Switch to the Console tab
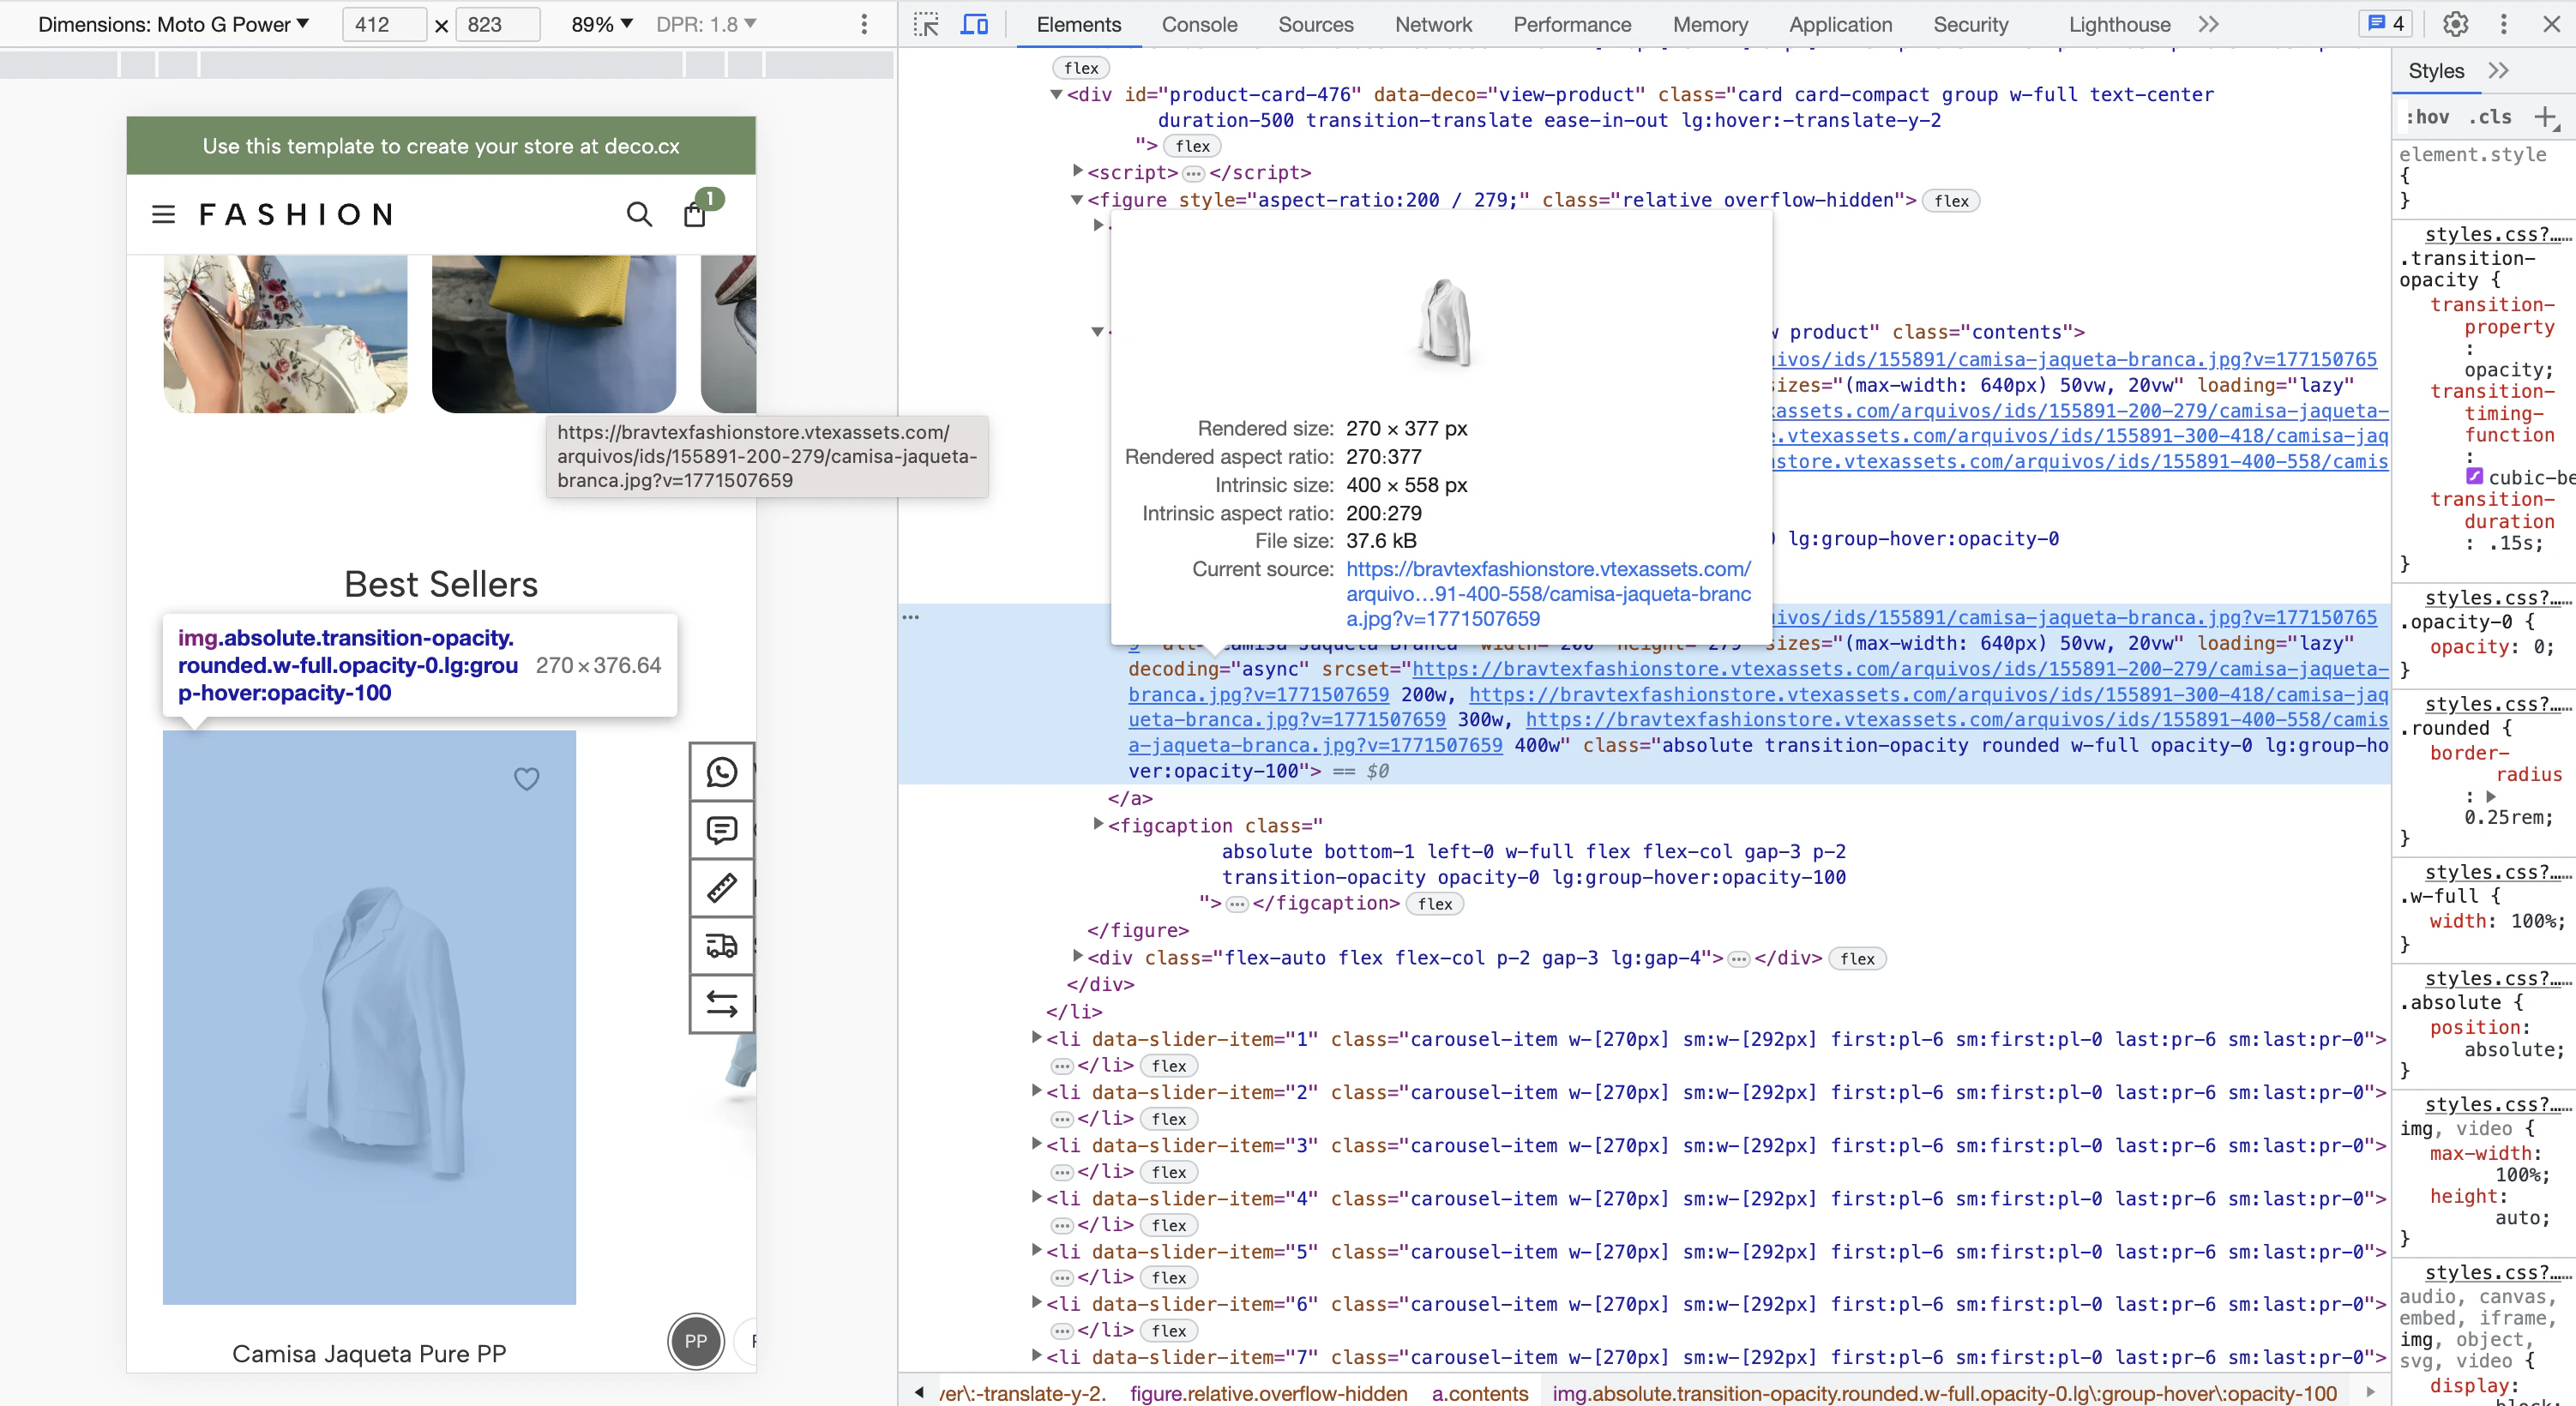This screenshot has height=1406, width=2576. point(1199,25)
